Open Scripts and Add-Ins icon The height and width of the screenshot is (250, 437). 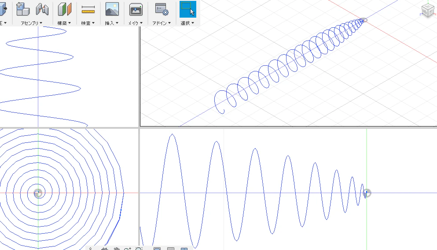(x=162, y=9)
